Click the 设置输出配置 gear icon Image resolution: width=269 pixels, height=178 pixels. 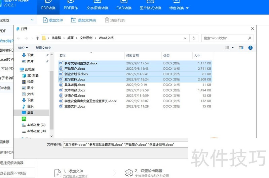pyautogui.click(x=129, y=173)
